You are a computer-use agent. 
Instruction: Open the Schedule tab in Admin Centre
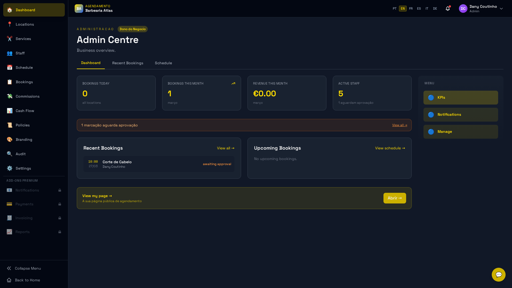pos(163,63)
